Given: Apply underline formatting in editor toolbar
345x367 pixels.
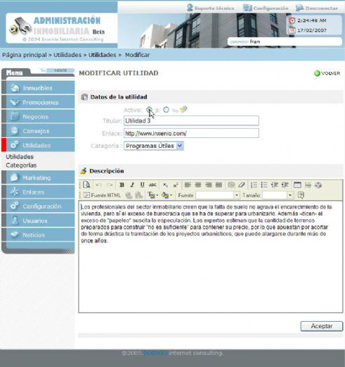Looking at the screenshot, I should tap(142, 185).
